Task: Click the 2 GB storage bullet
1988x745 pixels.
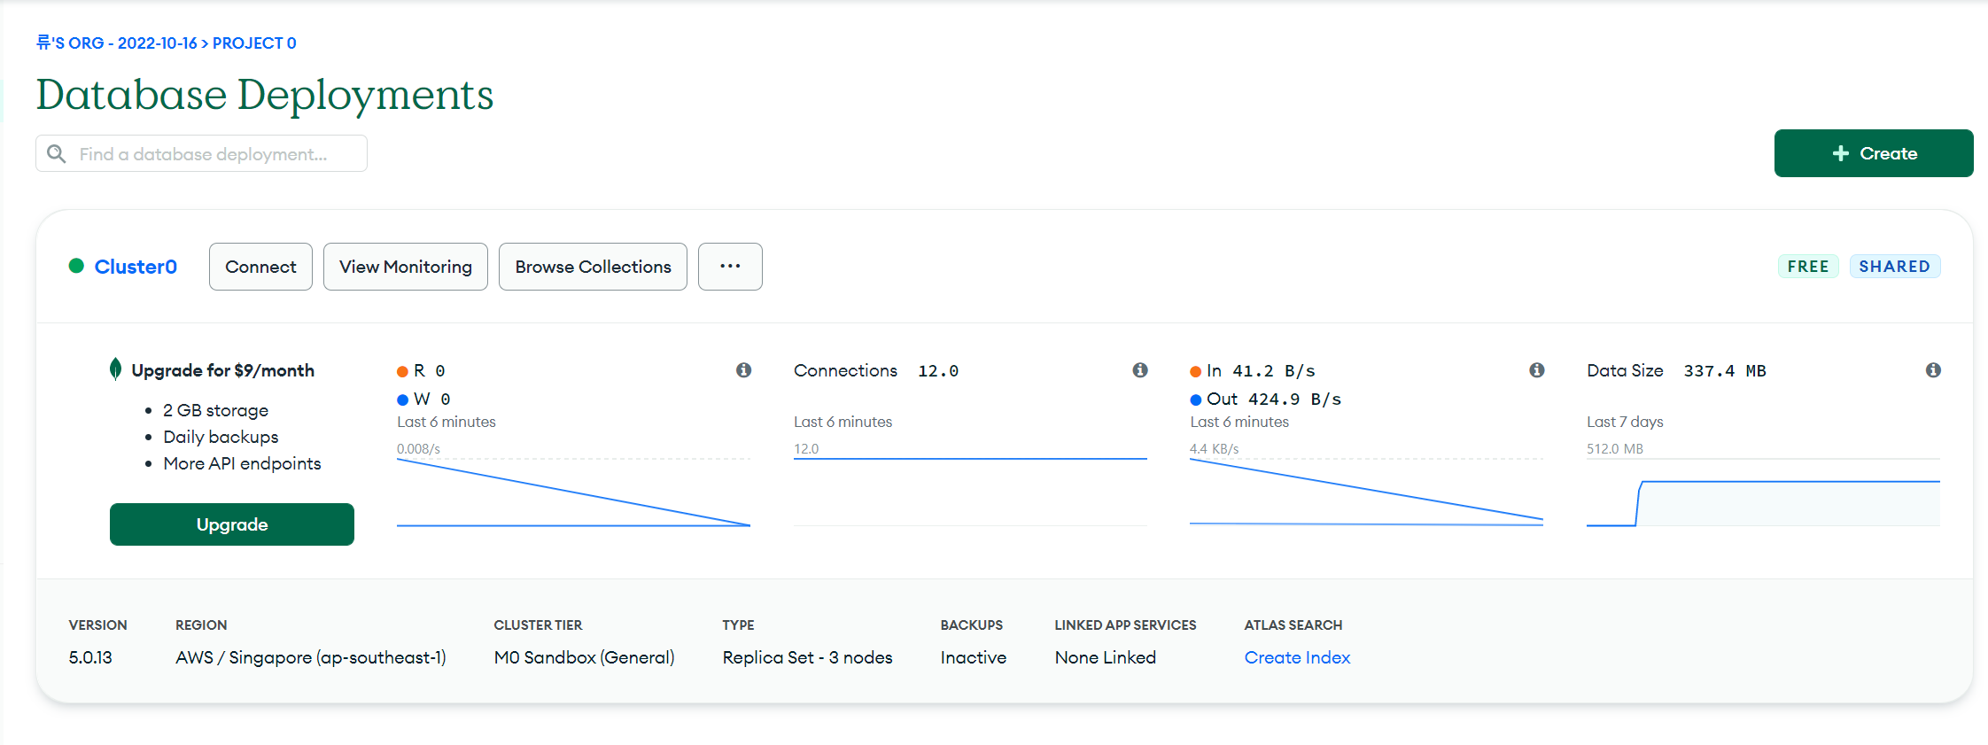Action: [215, 410]
